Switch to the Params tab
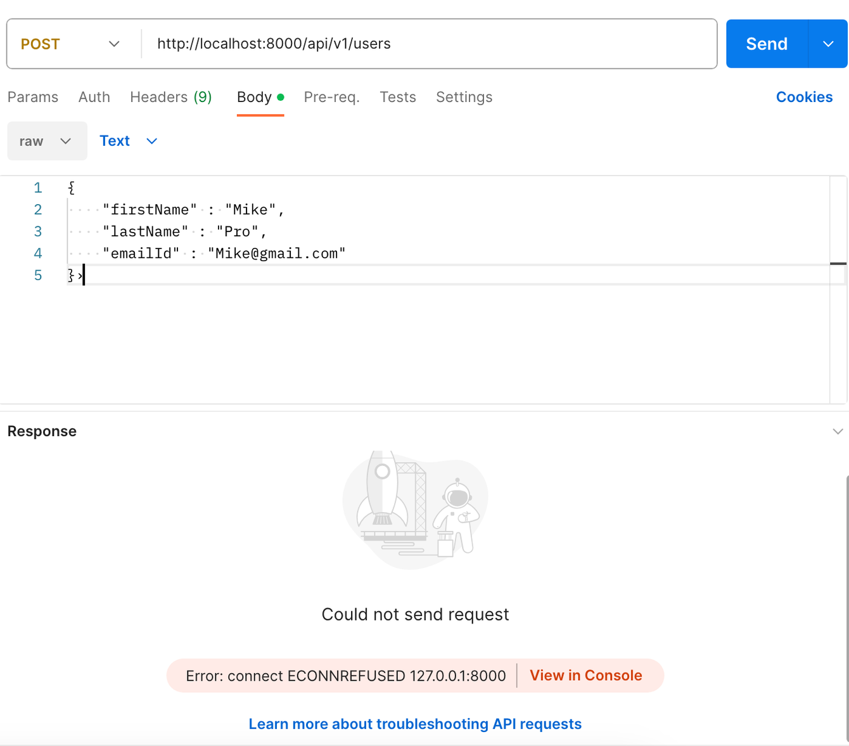Screen dimensions: 849x746 click(x=33, y=97)
